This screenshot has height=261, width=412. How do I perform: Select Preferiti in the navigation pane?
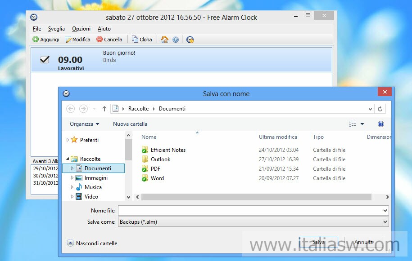click(x=89, y=140)
